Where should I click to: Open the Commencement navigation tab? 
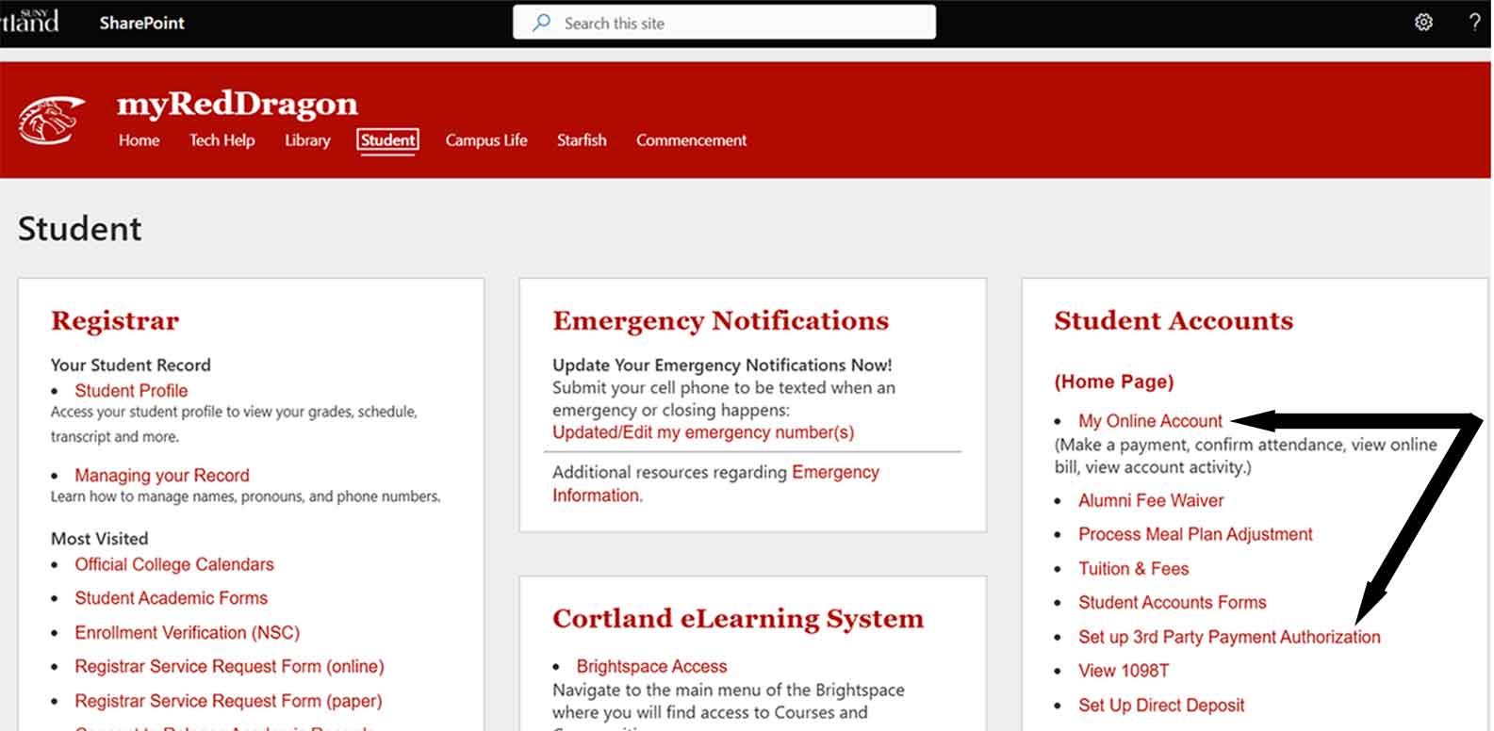(x=691, y=140)
